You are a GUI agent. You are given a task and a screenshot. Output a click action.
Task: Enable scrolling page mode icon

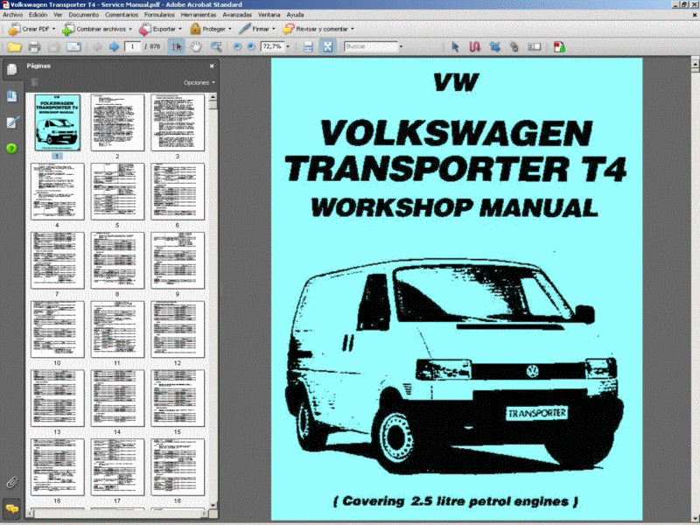(x=308, y=47)
